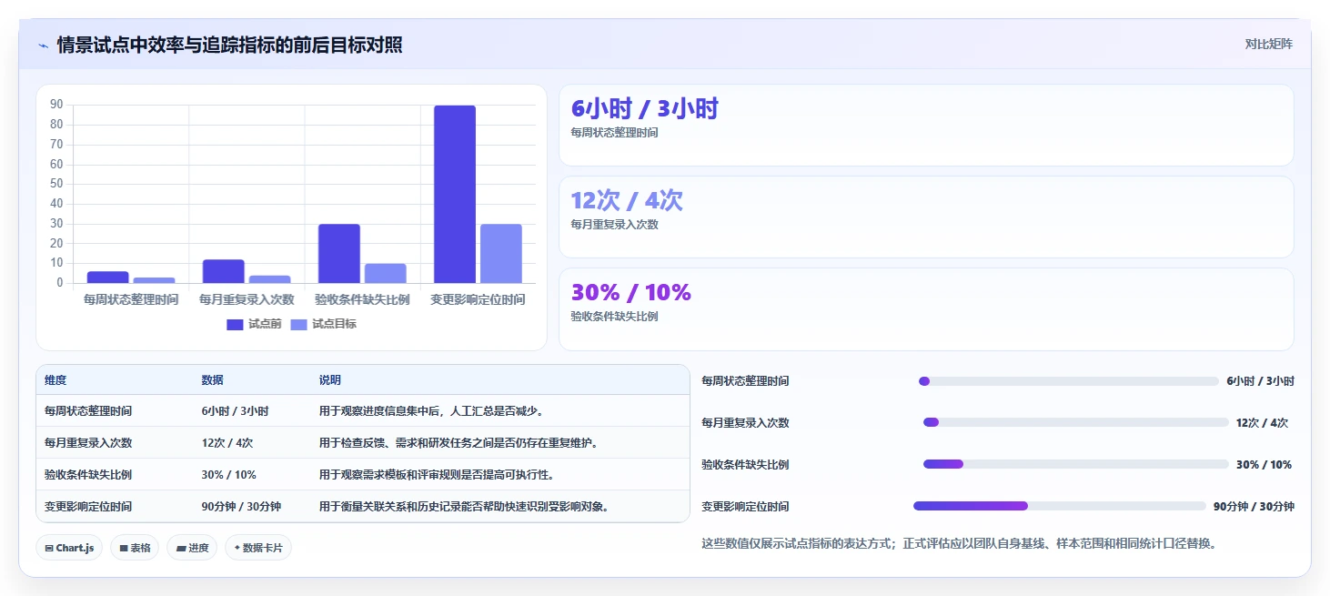
Task: Click the 每周状态整理时间 progress bar
Action: click(1069, 381)
